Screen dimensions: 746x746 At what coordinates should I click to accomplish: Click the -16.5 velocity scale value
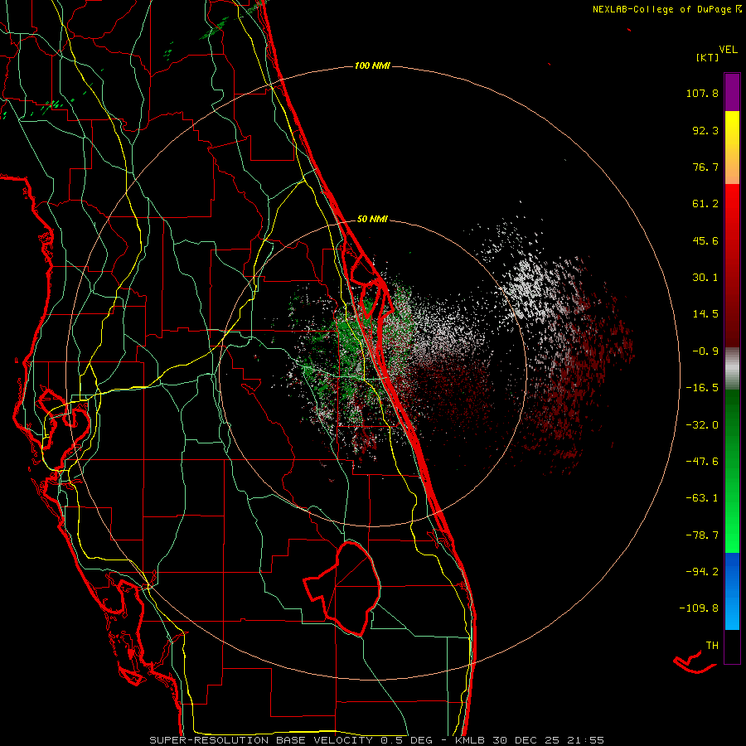coord(702,388)
